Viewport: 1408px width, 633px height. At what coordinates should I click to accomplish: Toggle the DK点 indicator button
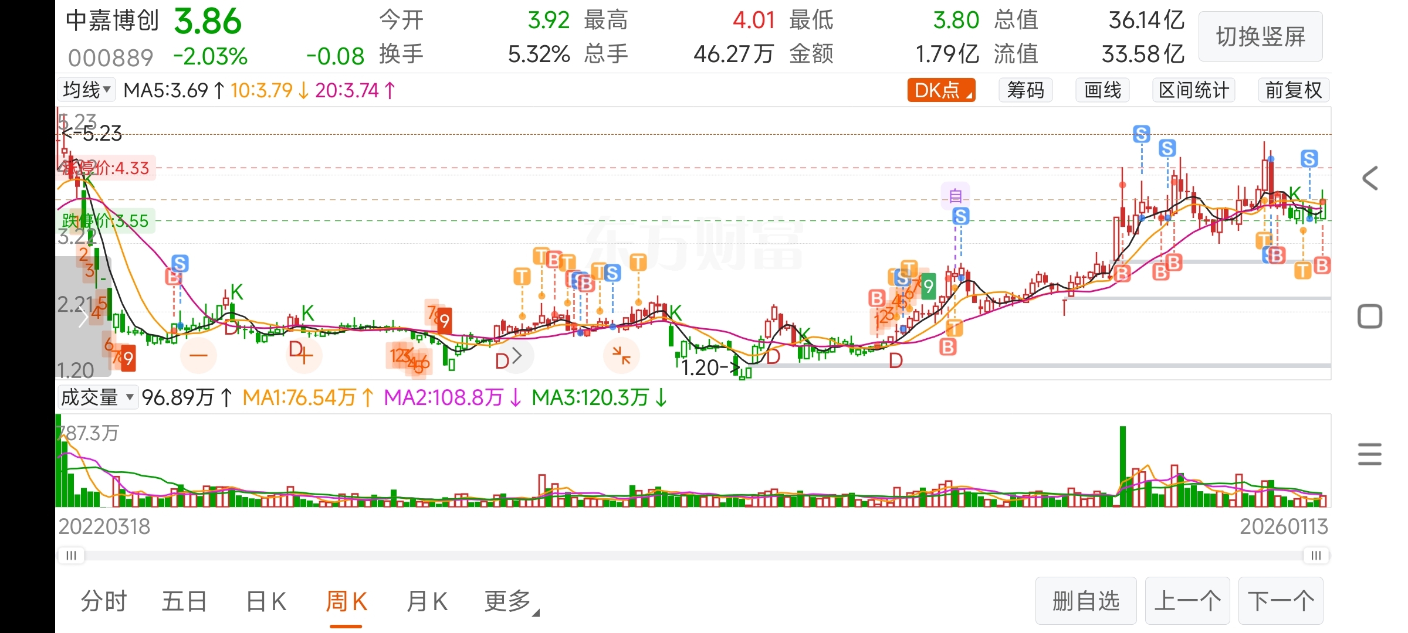pos(941,90)
